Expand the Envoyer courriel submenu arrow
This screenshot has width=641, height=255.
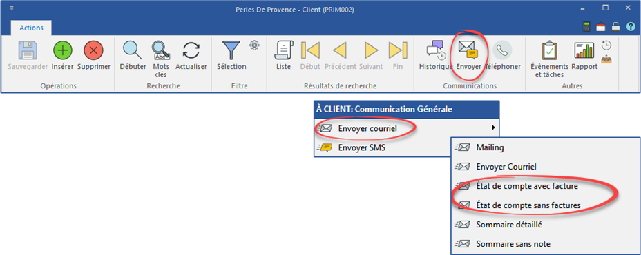494,128
